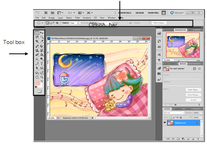Select the Spot Healing Brush tool
Viewport: 207px width, 144px height.
coord(37,46)
